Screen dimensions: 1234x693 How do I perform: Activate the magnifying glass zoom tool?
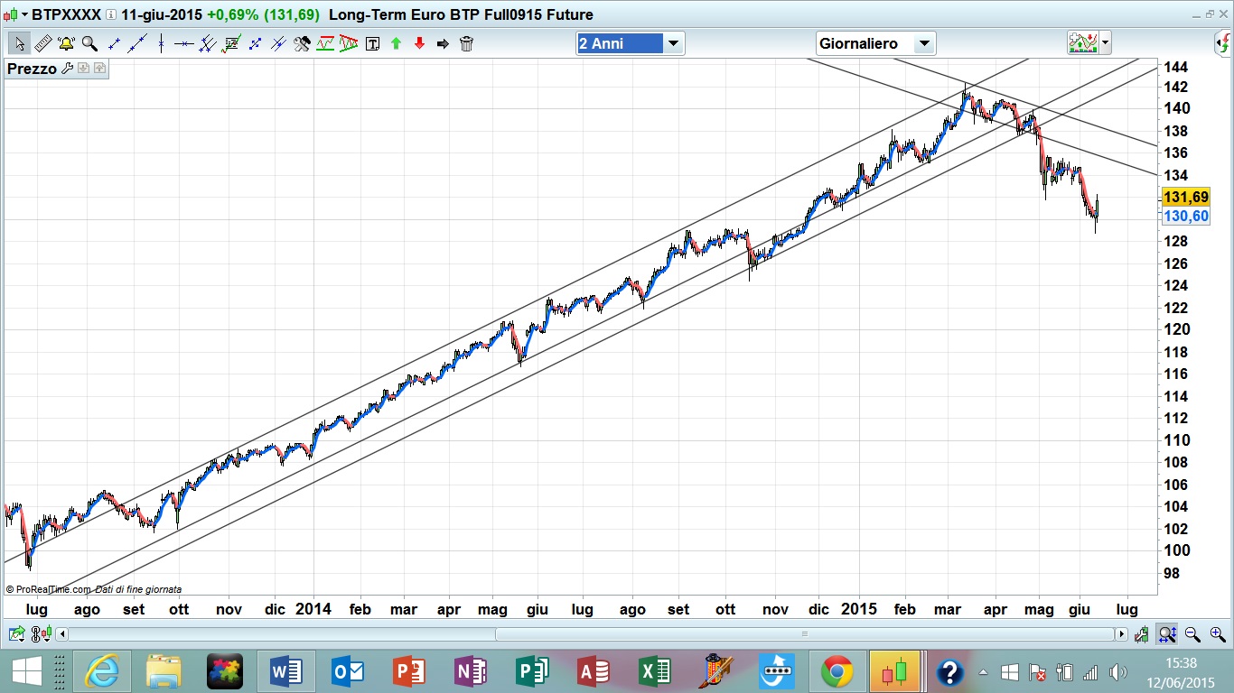point(89,43)
